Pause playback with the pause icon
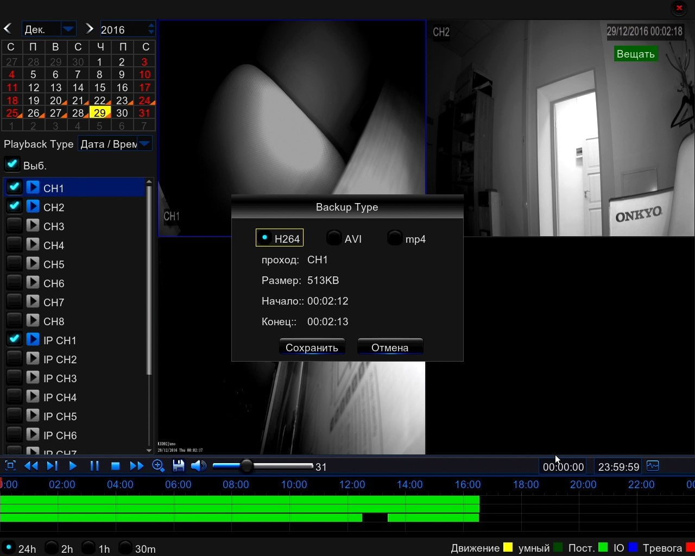 [x=94, y=466]
